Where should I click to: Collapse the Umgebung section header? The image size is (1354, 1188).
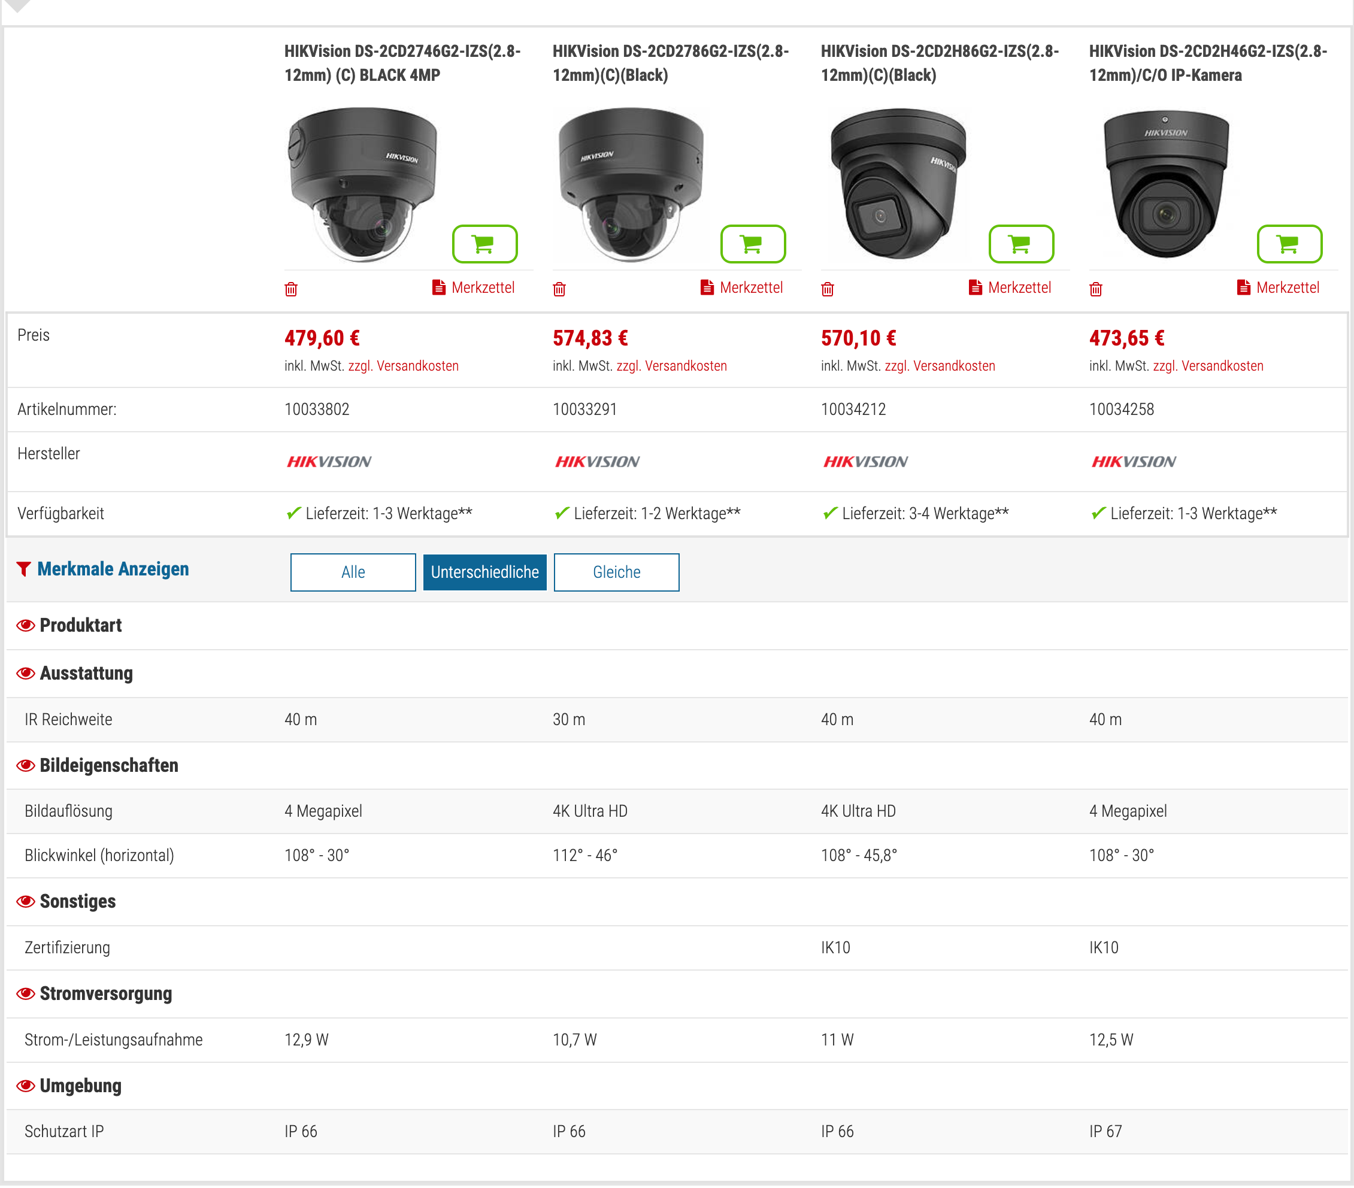coord(25,1086)
